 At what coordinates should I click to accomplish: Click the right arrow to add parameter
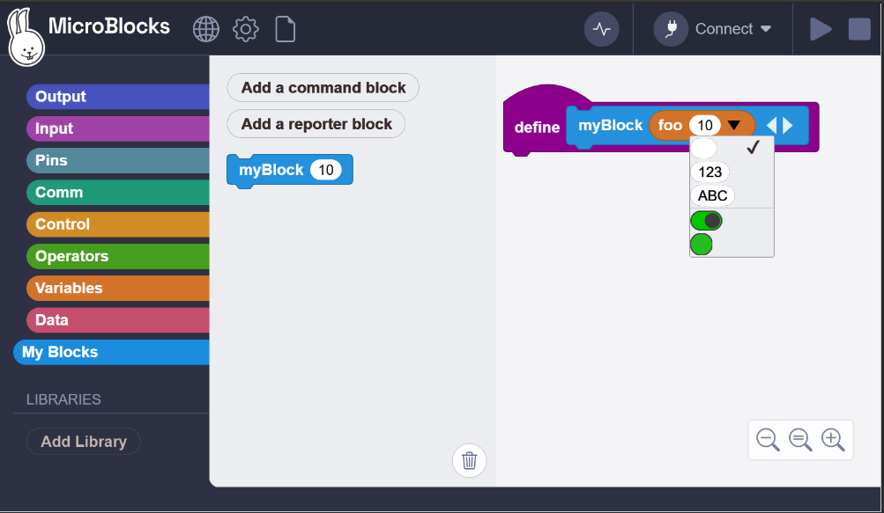[x=788, y=126]
